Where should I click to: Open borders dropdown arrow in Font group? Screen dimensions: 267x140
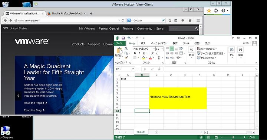click(x=138, y=58)
